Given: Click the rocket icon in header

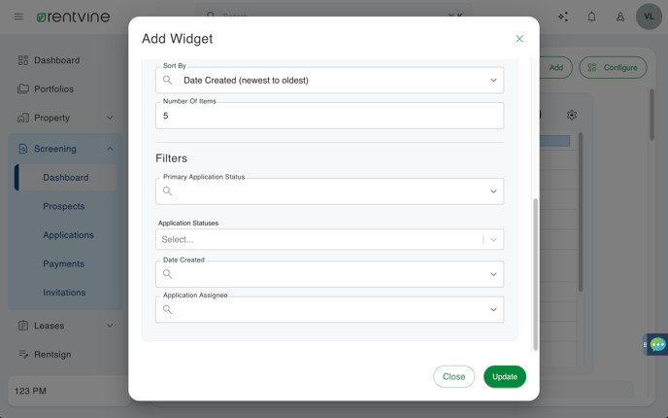Looking at the screenshot, I should point(620,17).
